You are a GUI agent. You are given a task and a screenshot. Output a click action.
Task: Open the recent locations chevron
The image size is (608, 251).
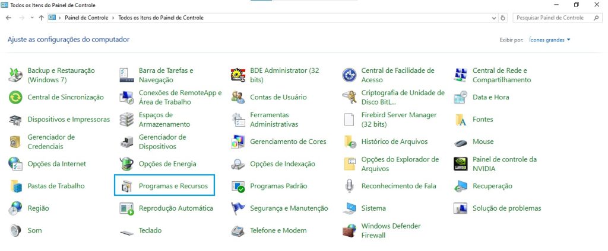pyautogui.click(x=31, y=18)
